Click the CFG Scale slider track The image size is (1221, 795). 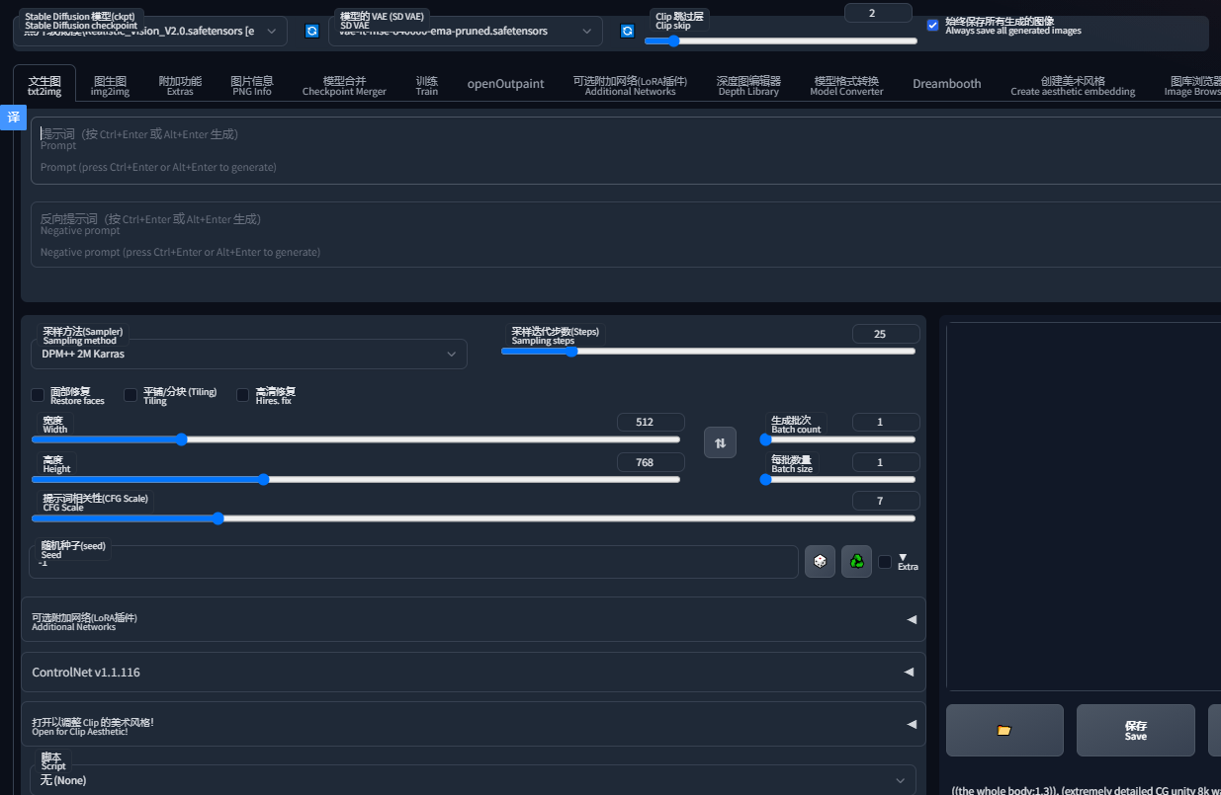[x=473, y=518]
